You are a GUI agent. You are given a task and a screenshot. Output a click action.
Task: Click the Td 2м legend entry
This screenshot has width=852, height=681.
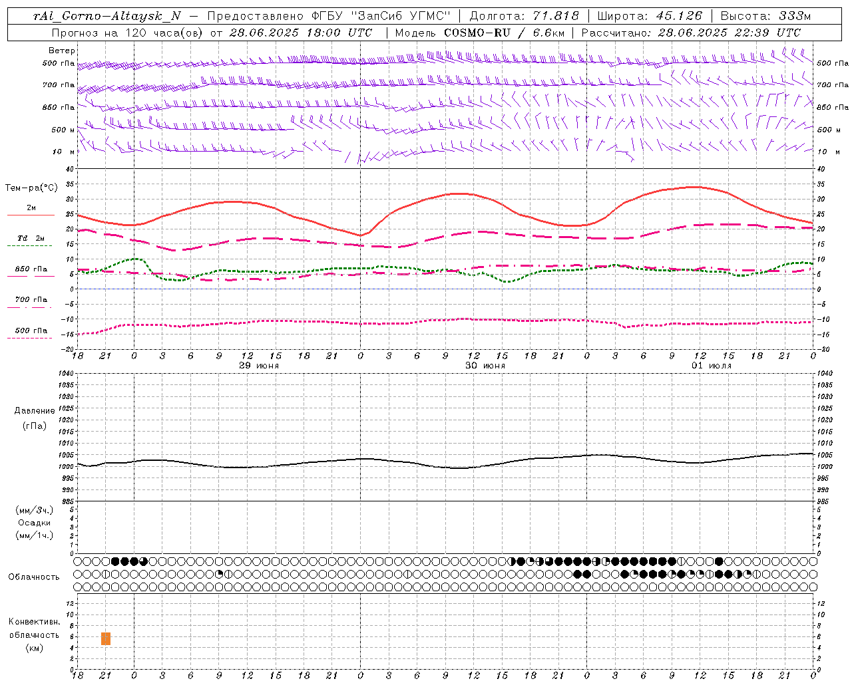pos(31,238)
